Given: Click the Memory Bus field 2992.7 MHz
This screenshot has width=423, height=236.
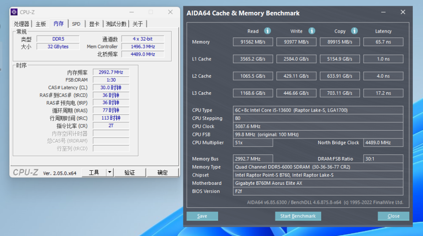Looking at the screenshot, I should coord(253,159).
